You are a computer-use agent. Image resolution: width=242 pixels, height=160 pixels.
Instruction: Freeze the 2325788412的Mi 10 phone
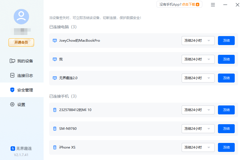tap(226, 110)
